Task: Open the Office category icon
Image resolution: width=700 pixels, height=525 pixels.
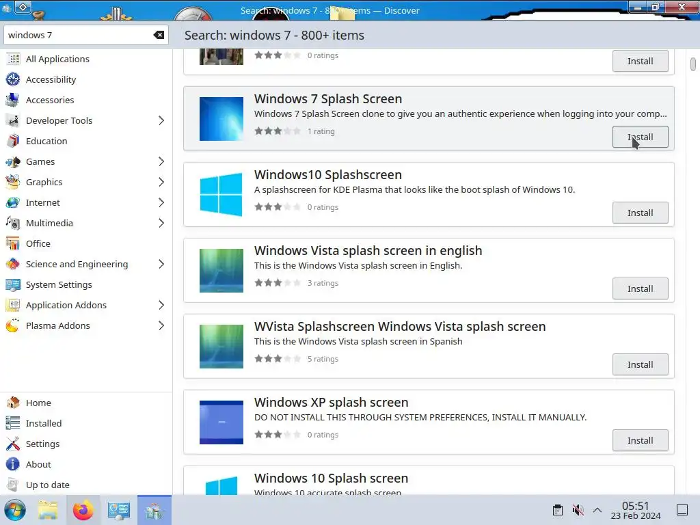Action: [x=13, y=244]
